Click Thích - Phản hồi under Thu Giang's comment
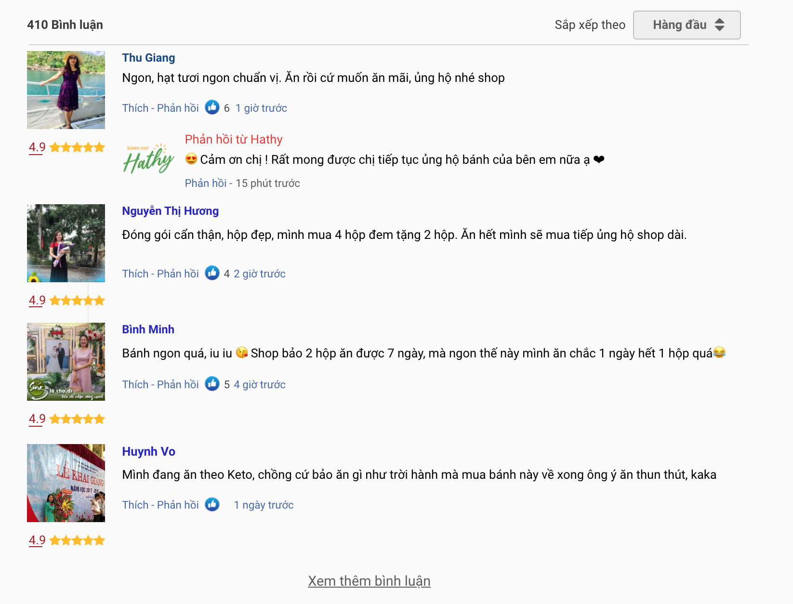 coord(160,108)
